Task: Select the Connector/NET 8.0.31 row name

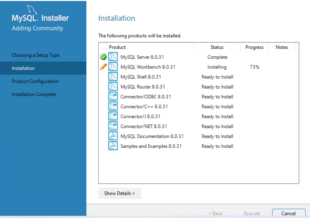Action: (x=144, y=126)
